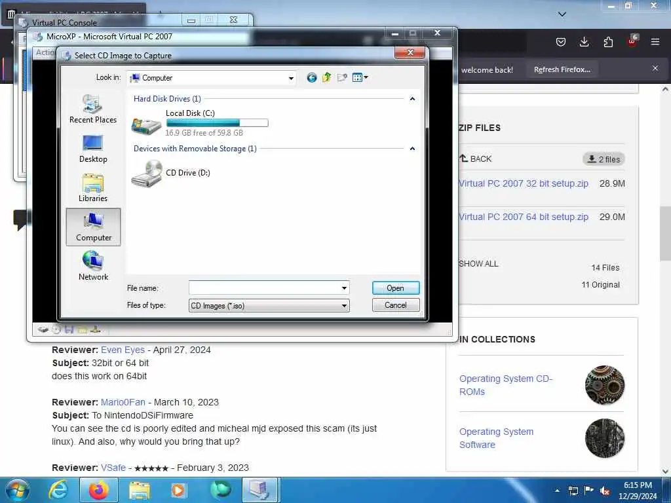Open the View Menu icon in file dialog
This screenshot has width=671, height=503.
(360, 77)
